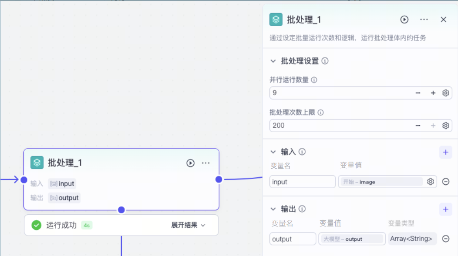Click the node's bottom connection port
Viewport: 458px width, 256px height.
pyautogui.click(x=121, y=210)
